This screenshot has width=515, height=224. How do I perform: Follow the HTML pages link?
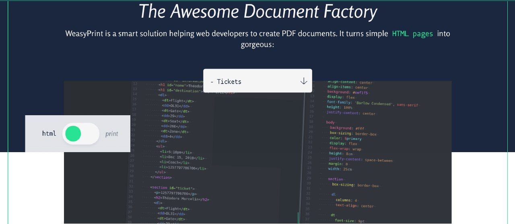[x=412, y=34]
